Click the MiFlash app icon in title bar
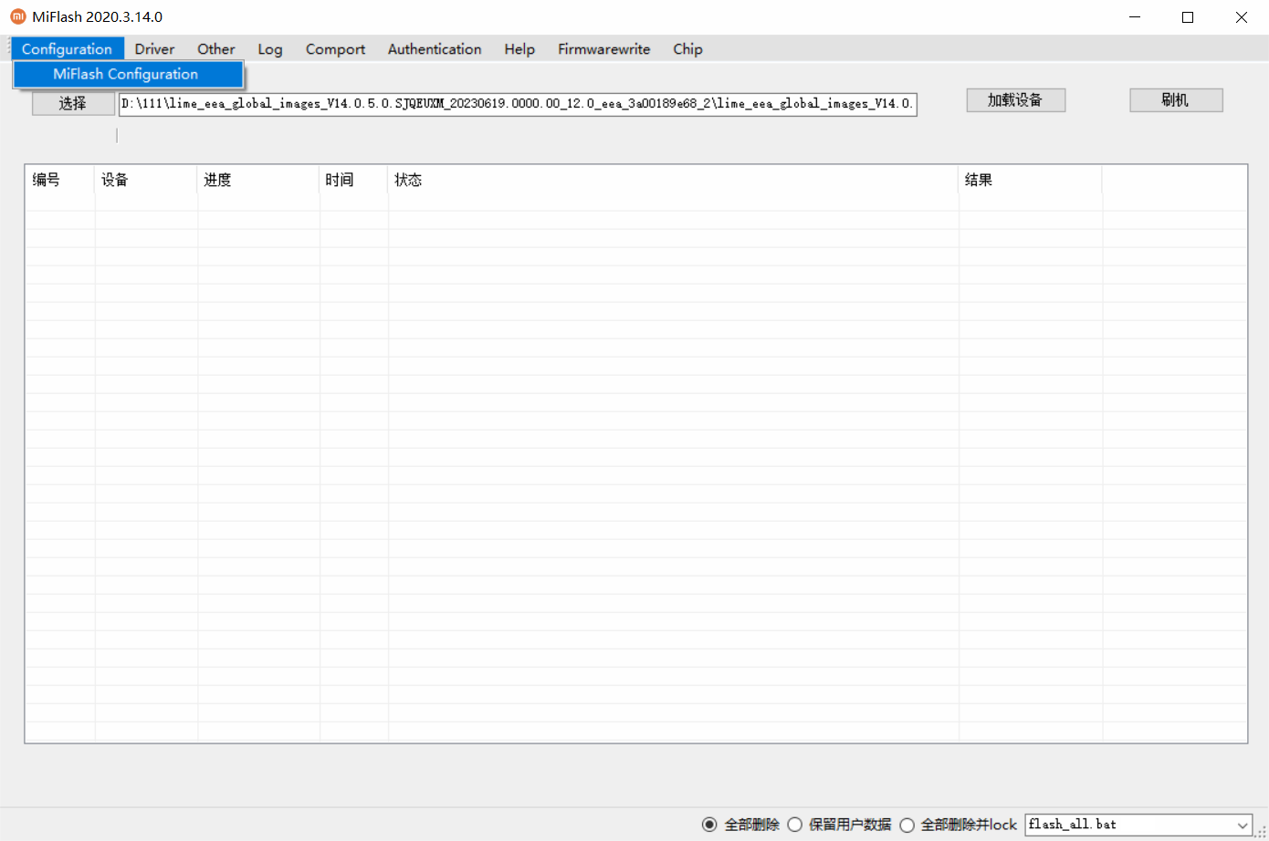This screenshot has height=841, width=1269. [x=17, y=17]
